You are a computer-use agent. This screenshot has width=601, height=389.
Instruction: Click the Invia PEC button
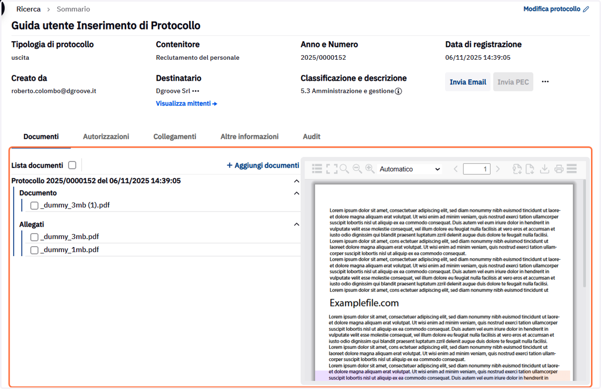tap(513, 82)
